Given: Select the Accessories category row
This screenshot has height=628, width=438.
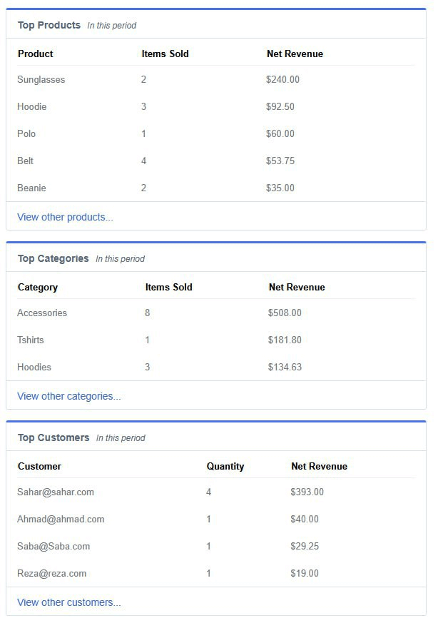Looking at the screenshot, I should [42, 313].
